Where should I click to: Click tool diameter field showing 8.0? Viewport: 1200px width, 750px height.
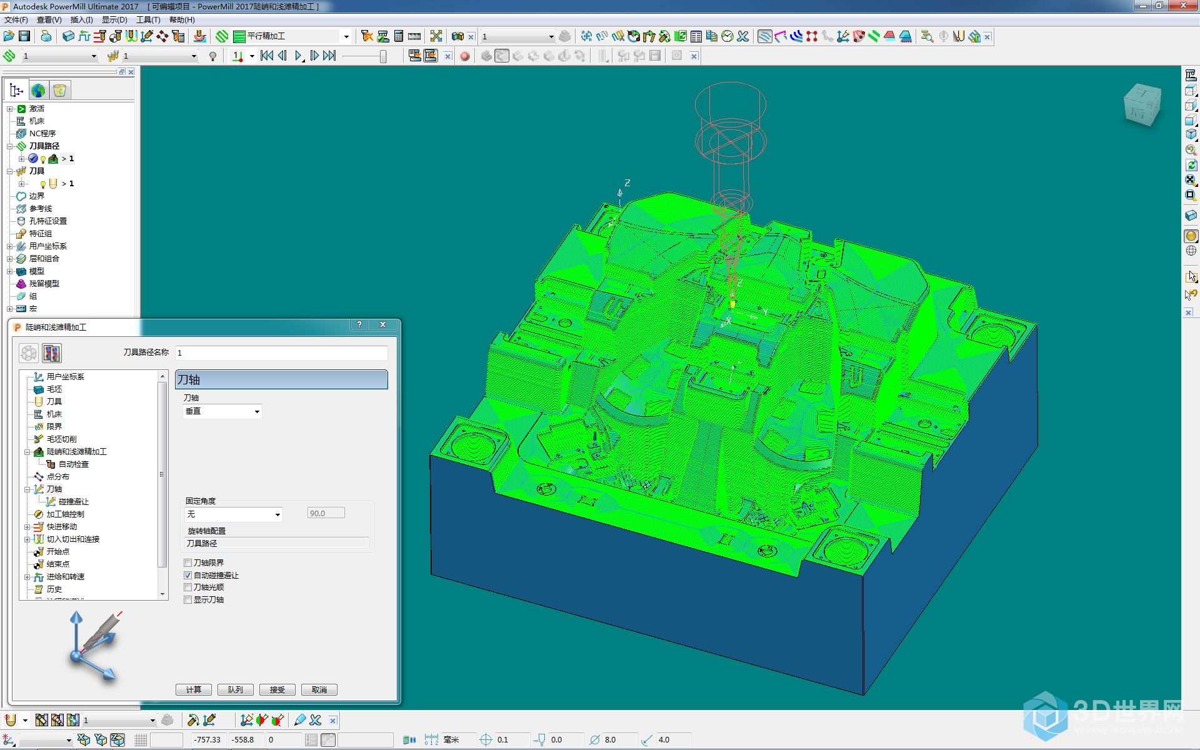point(620,740)
